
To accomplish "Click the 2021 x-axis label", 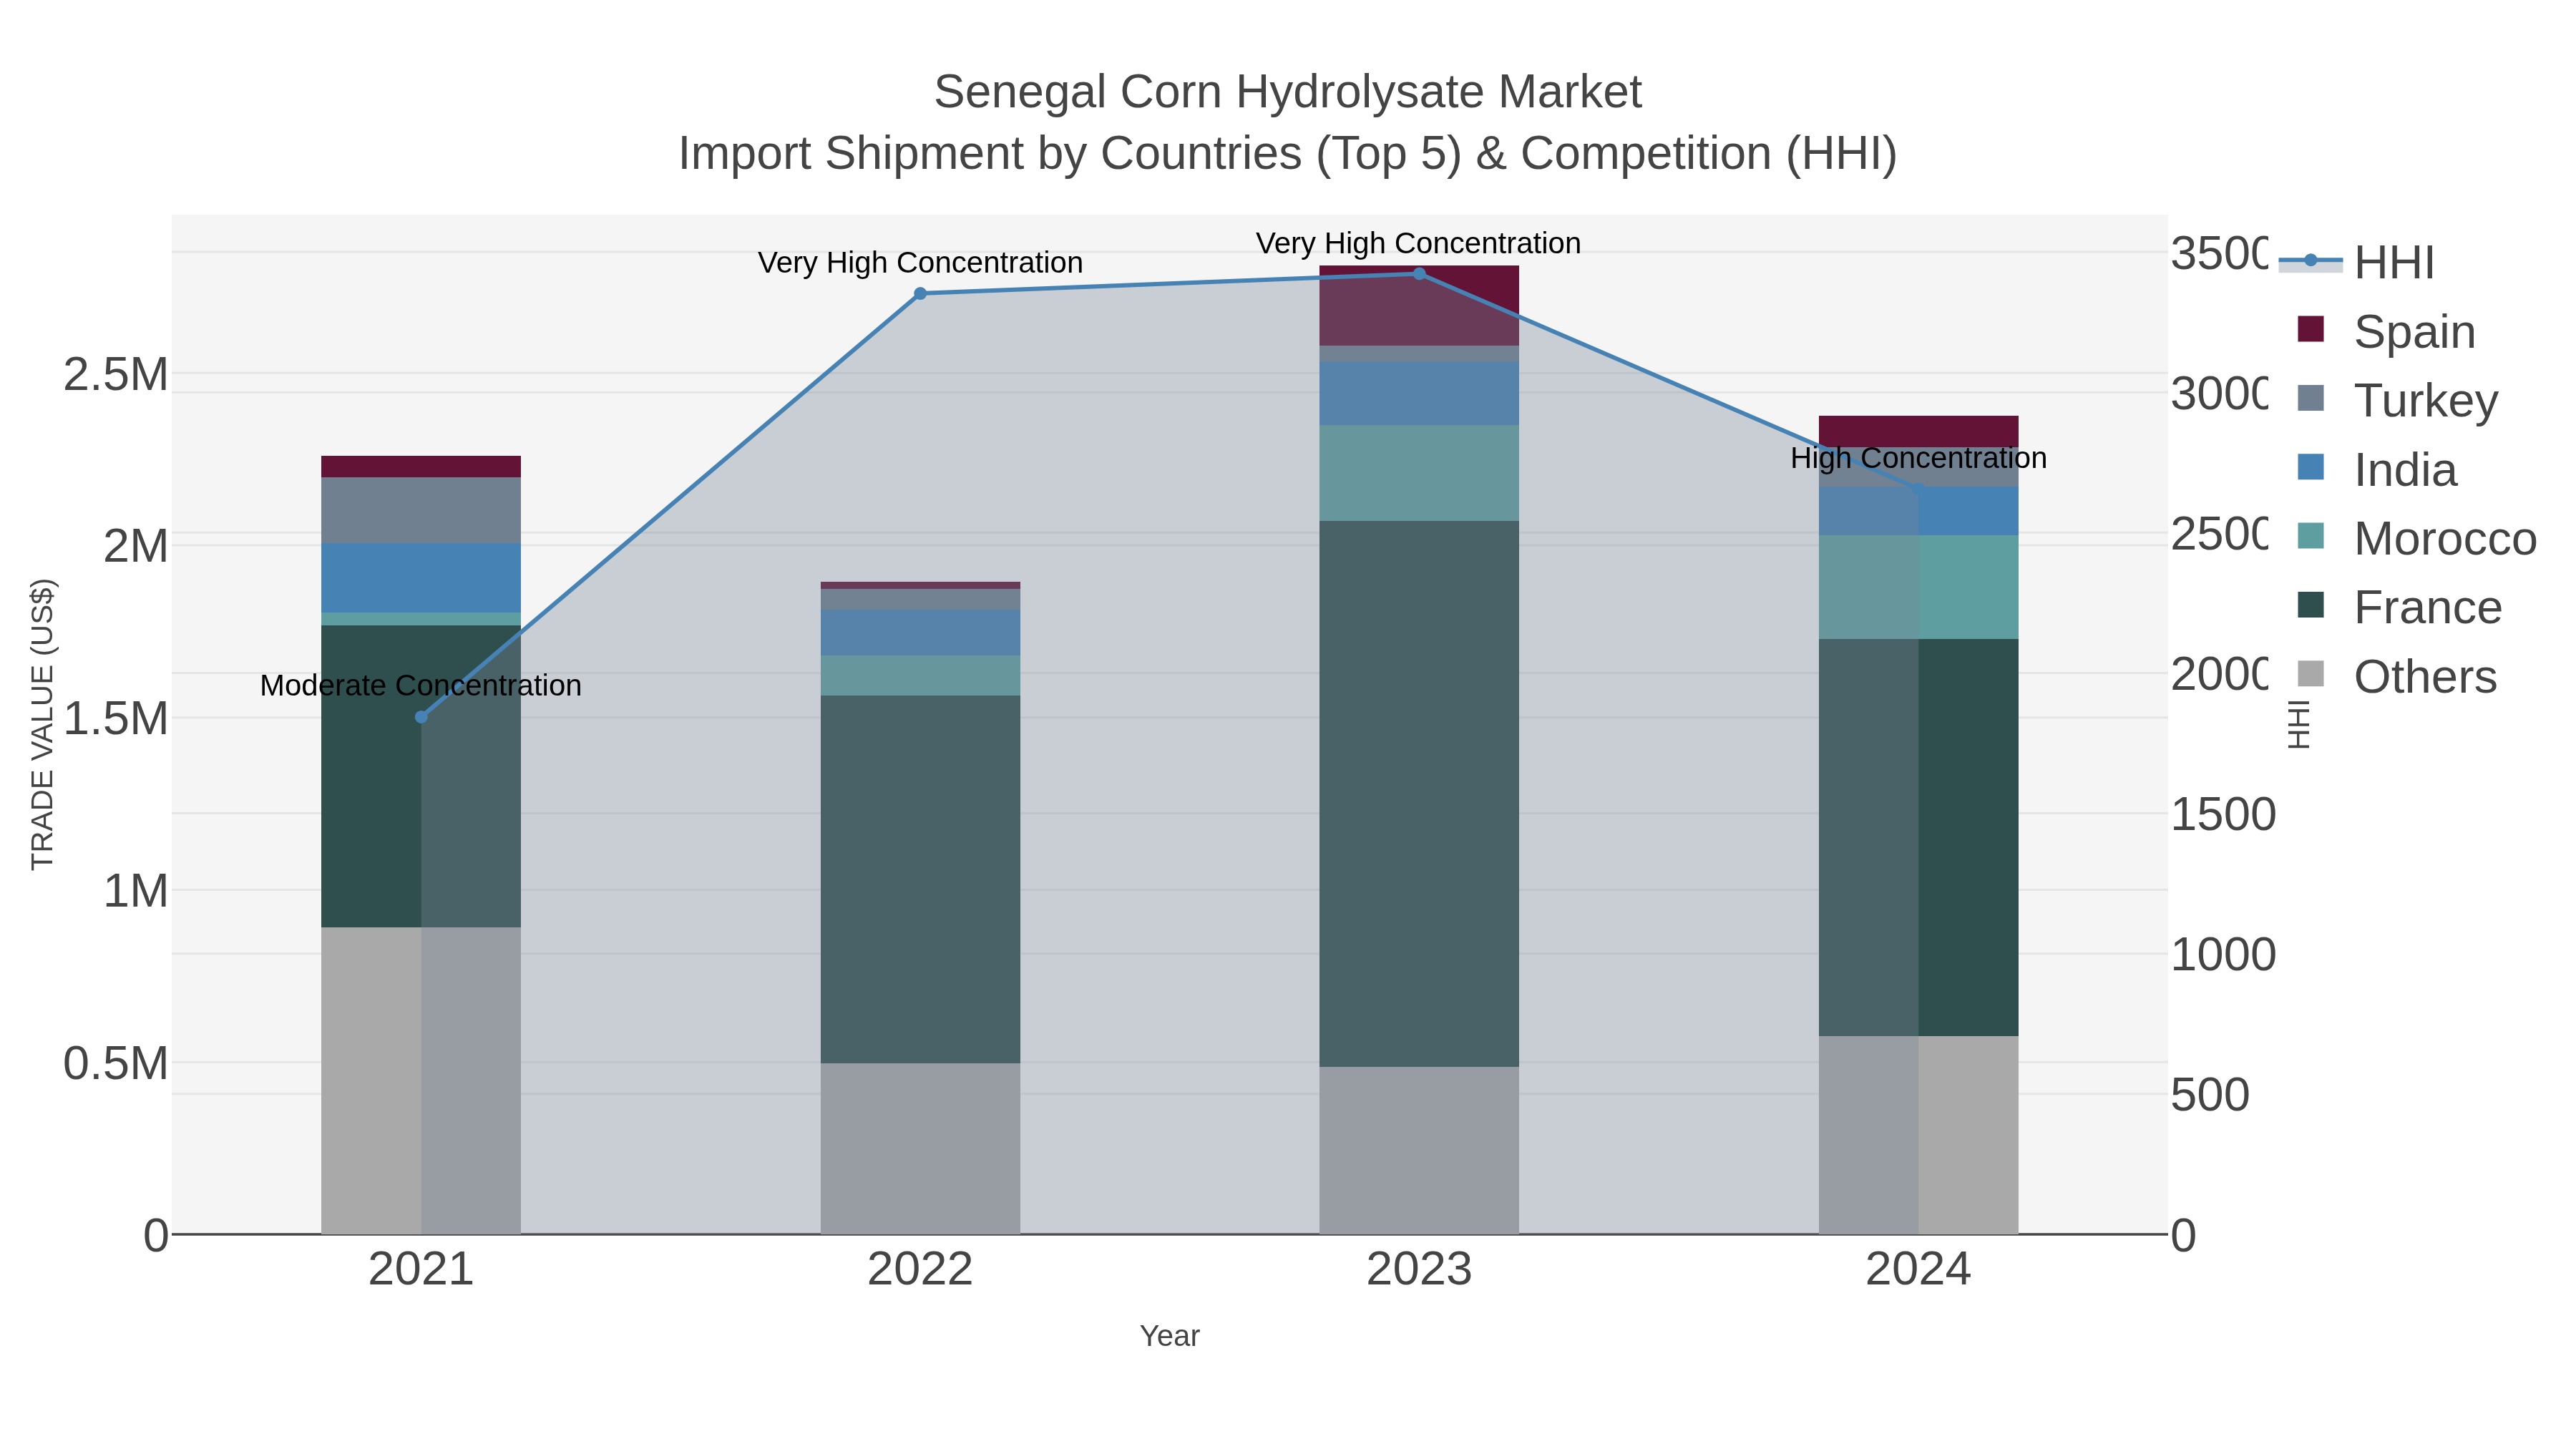I will [421, 1270].
